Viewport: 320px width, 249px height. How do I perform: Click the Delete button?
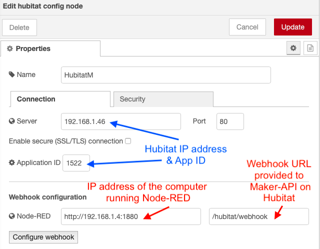(19, 27)
